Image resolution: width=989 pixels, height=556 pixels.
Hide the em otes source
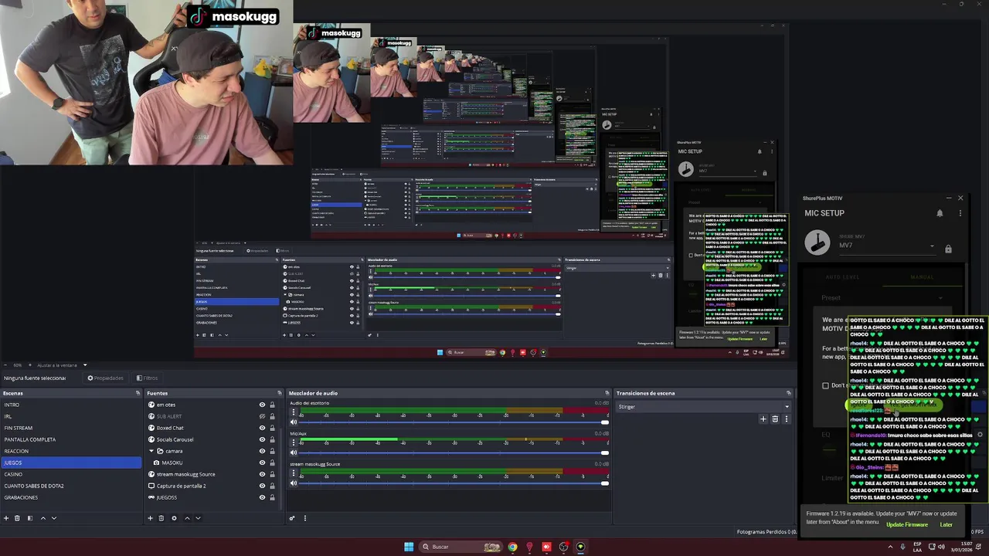(x=262, y=405)
